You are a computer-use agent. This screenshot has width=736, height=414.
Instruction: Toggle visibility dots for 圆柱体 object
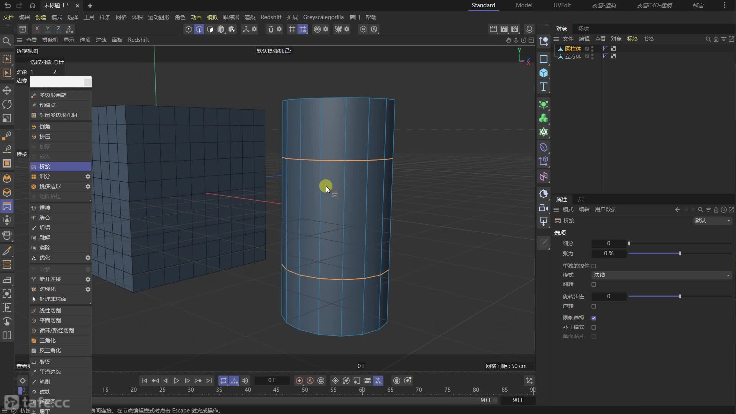pos(592,49)
